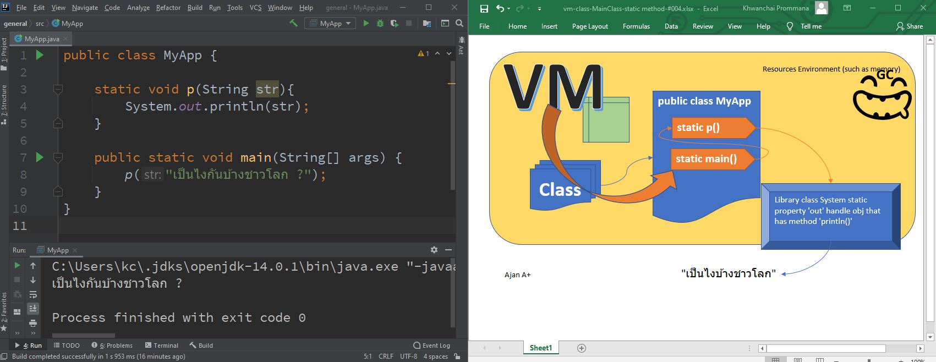Viewport: 936px width, 362px height.
Task: Open Undo history dropdown arrow in Excel
Action: (508, 9)
